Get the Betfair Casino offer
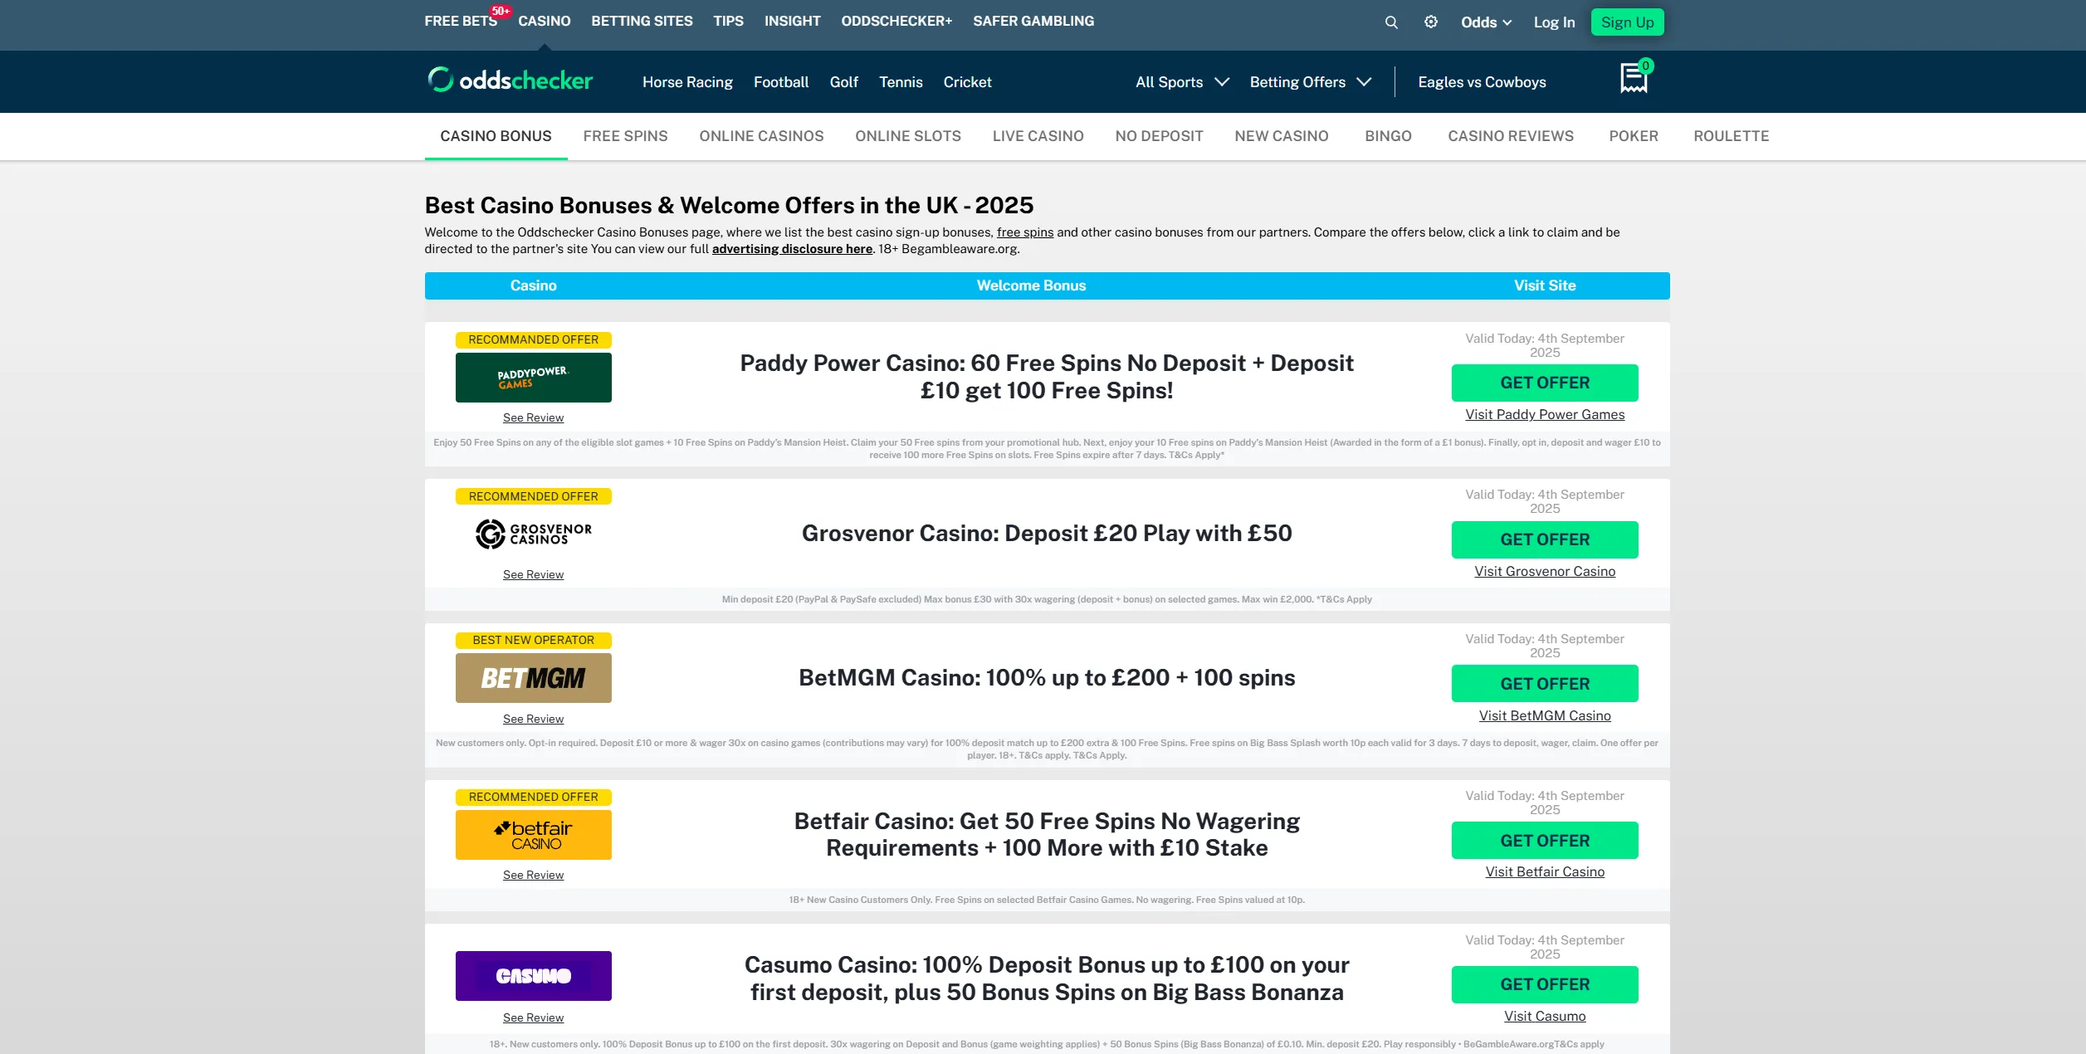 point(1545,841)
